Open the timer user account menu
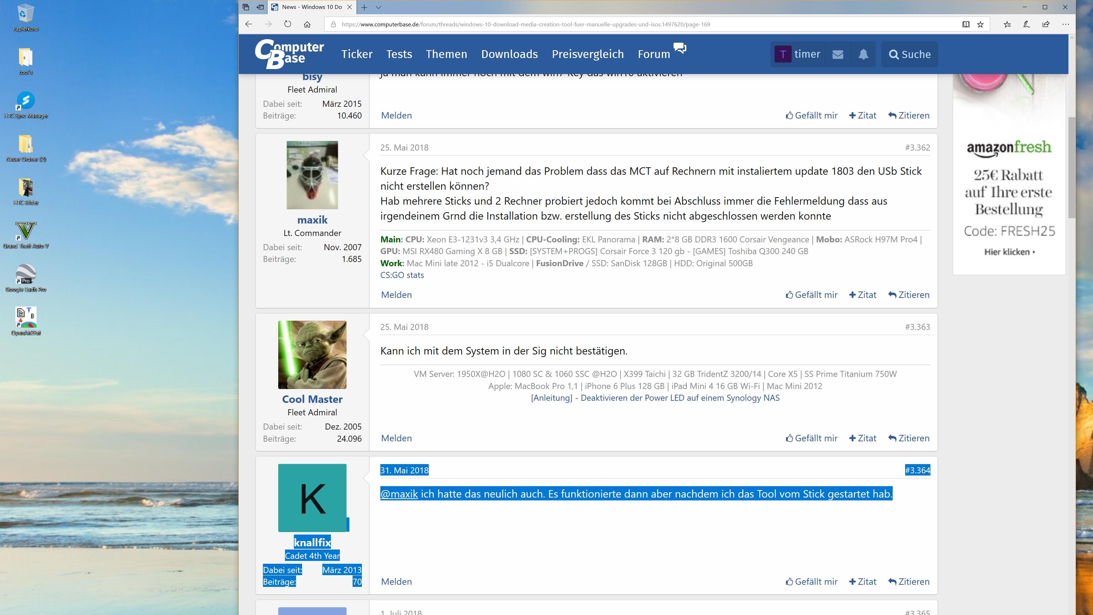The width and height of the screenshot is (1093, 615). coord(798,54)
